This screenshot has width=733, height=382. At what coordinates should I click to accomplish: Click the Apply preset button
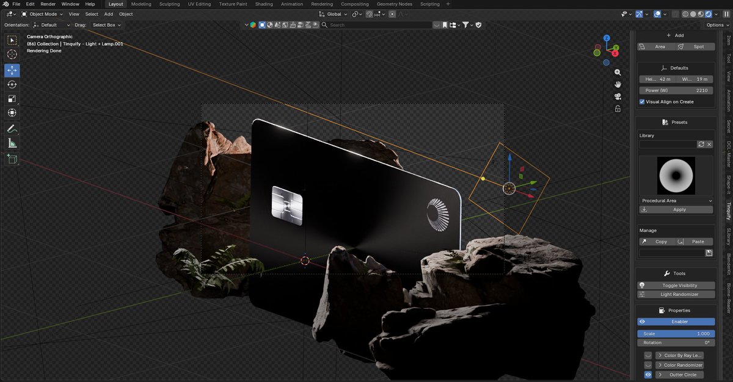coord(676,209)
